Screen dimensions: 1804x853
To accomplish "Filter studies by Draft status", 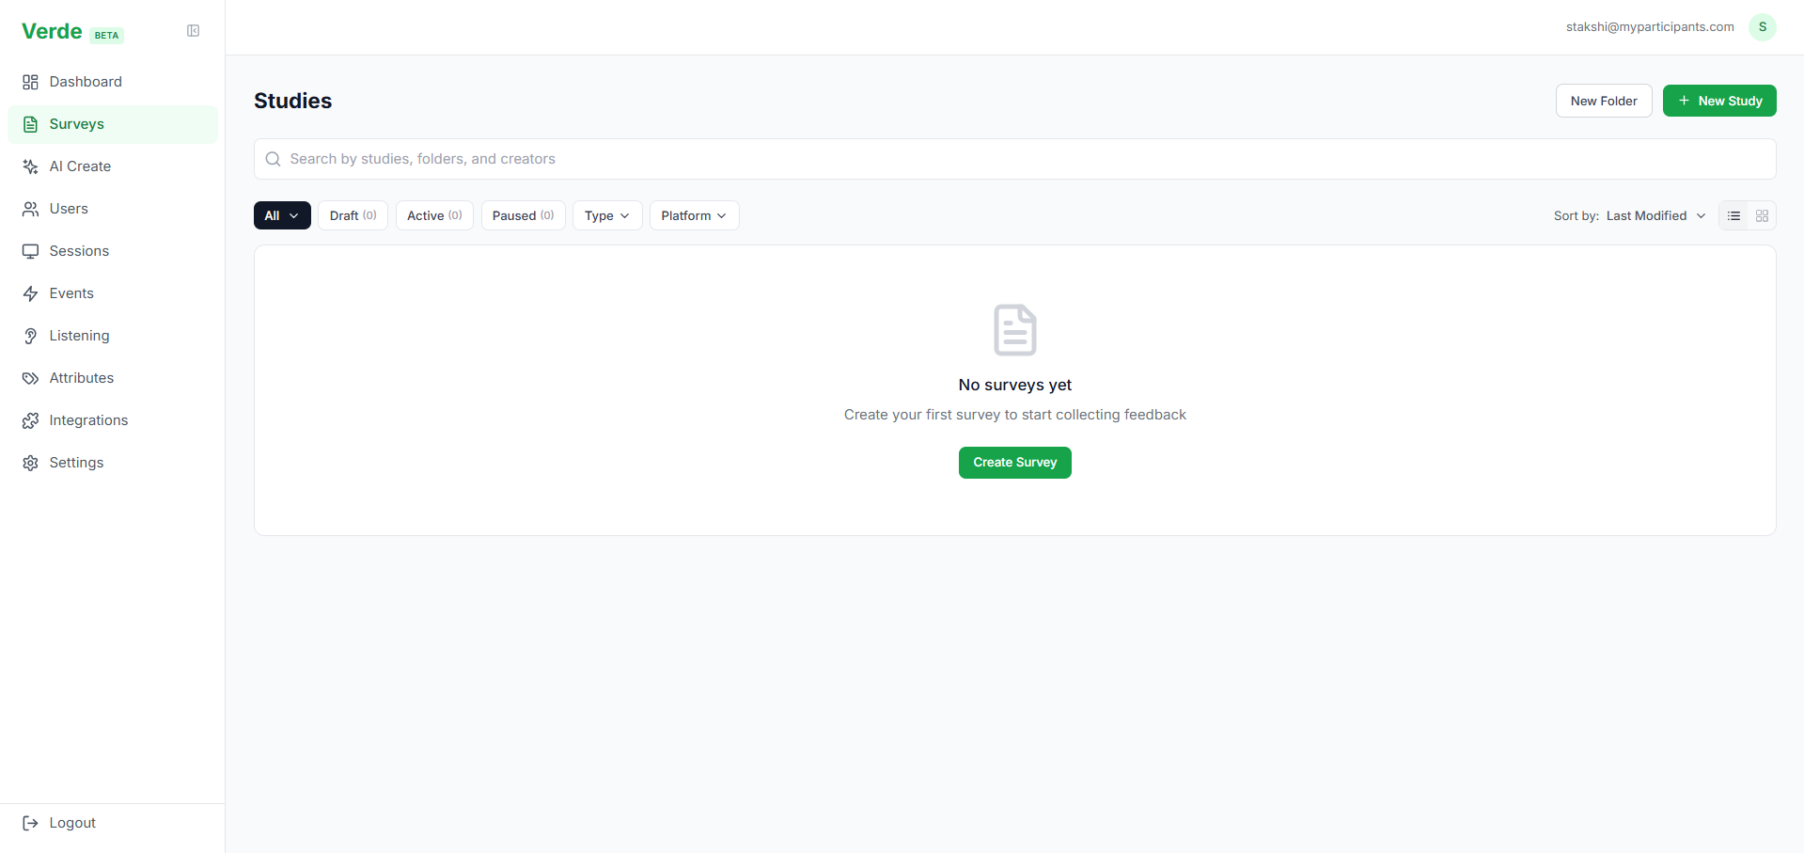I will click(353, 215).
